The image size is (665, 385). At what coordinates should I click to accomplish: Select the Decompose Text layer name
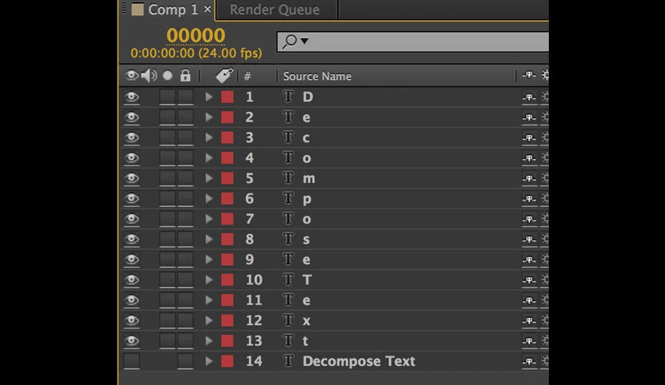[x=359, y=361]
